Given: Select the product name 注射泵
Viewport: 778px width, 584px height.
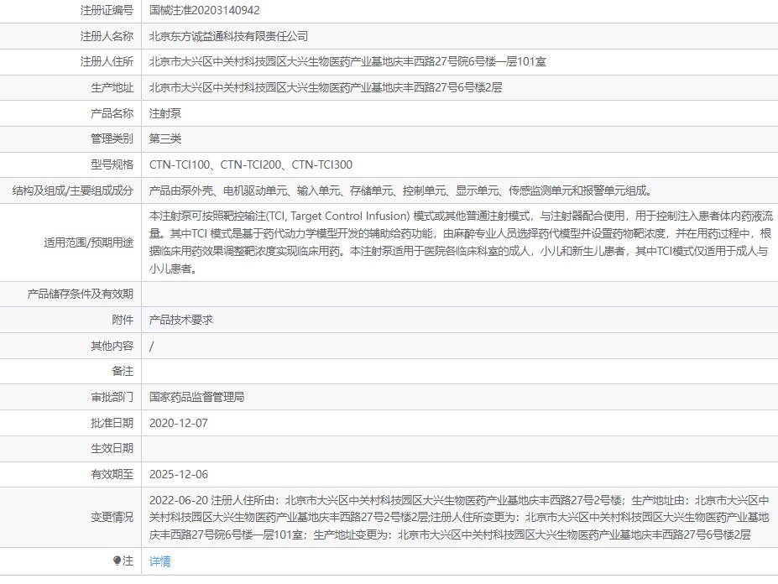Looking at the screenshot, I should click(x=165, y=113).
